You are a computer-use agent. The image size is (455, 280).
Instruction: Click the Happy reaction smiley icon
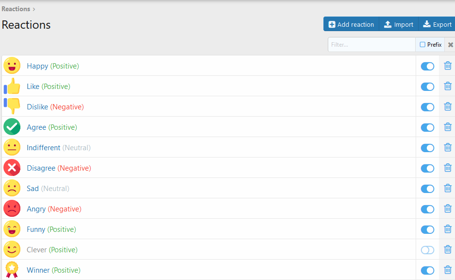[x=12, y=66]
